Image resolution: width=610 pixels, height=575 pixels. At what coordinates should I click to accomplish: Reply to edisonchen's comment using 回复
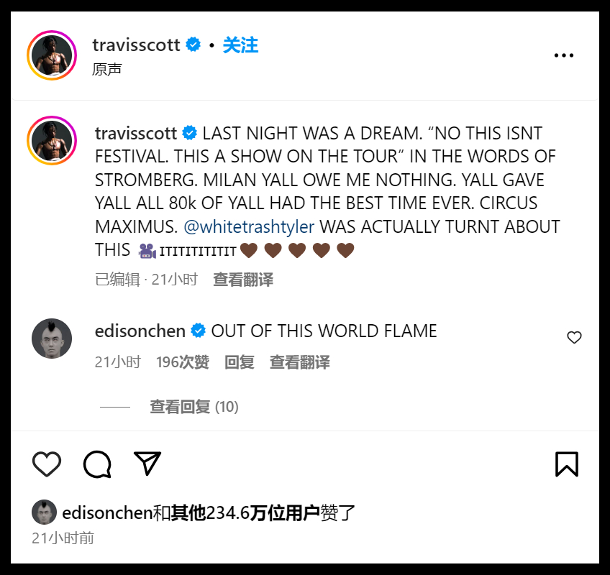tap(240, 362)
